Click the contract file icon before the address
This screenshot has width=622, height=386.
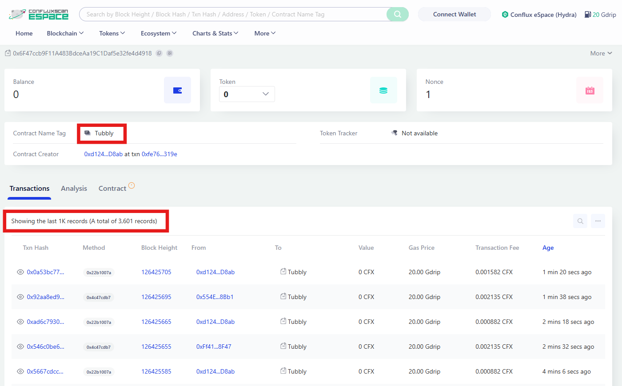8,53
